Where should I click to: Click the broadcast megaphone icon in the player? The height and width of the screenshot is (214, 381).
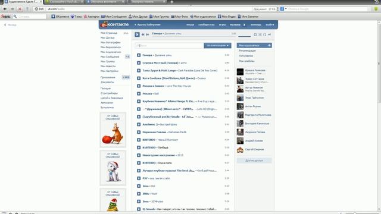(x=270, y=34)
